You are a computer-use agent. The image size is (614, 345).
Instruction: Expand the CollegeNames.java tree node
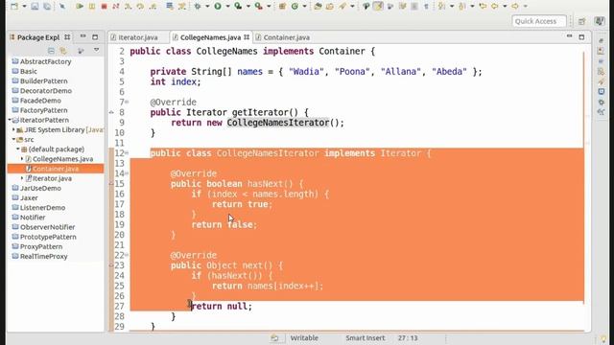coord(22,159)
